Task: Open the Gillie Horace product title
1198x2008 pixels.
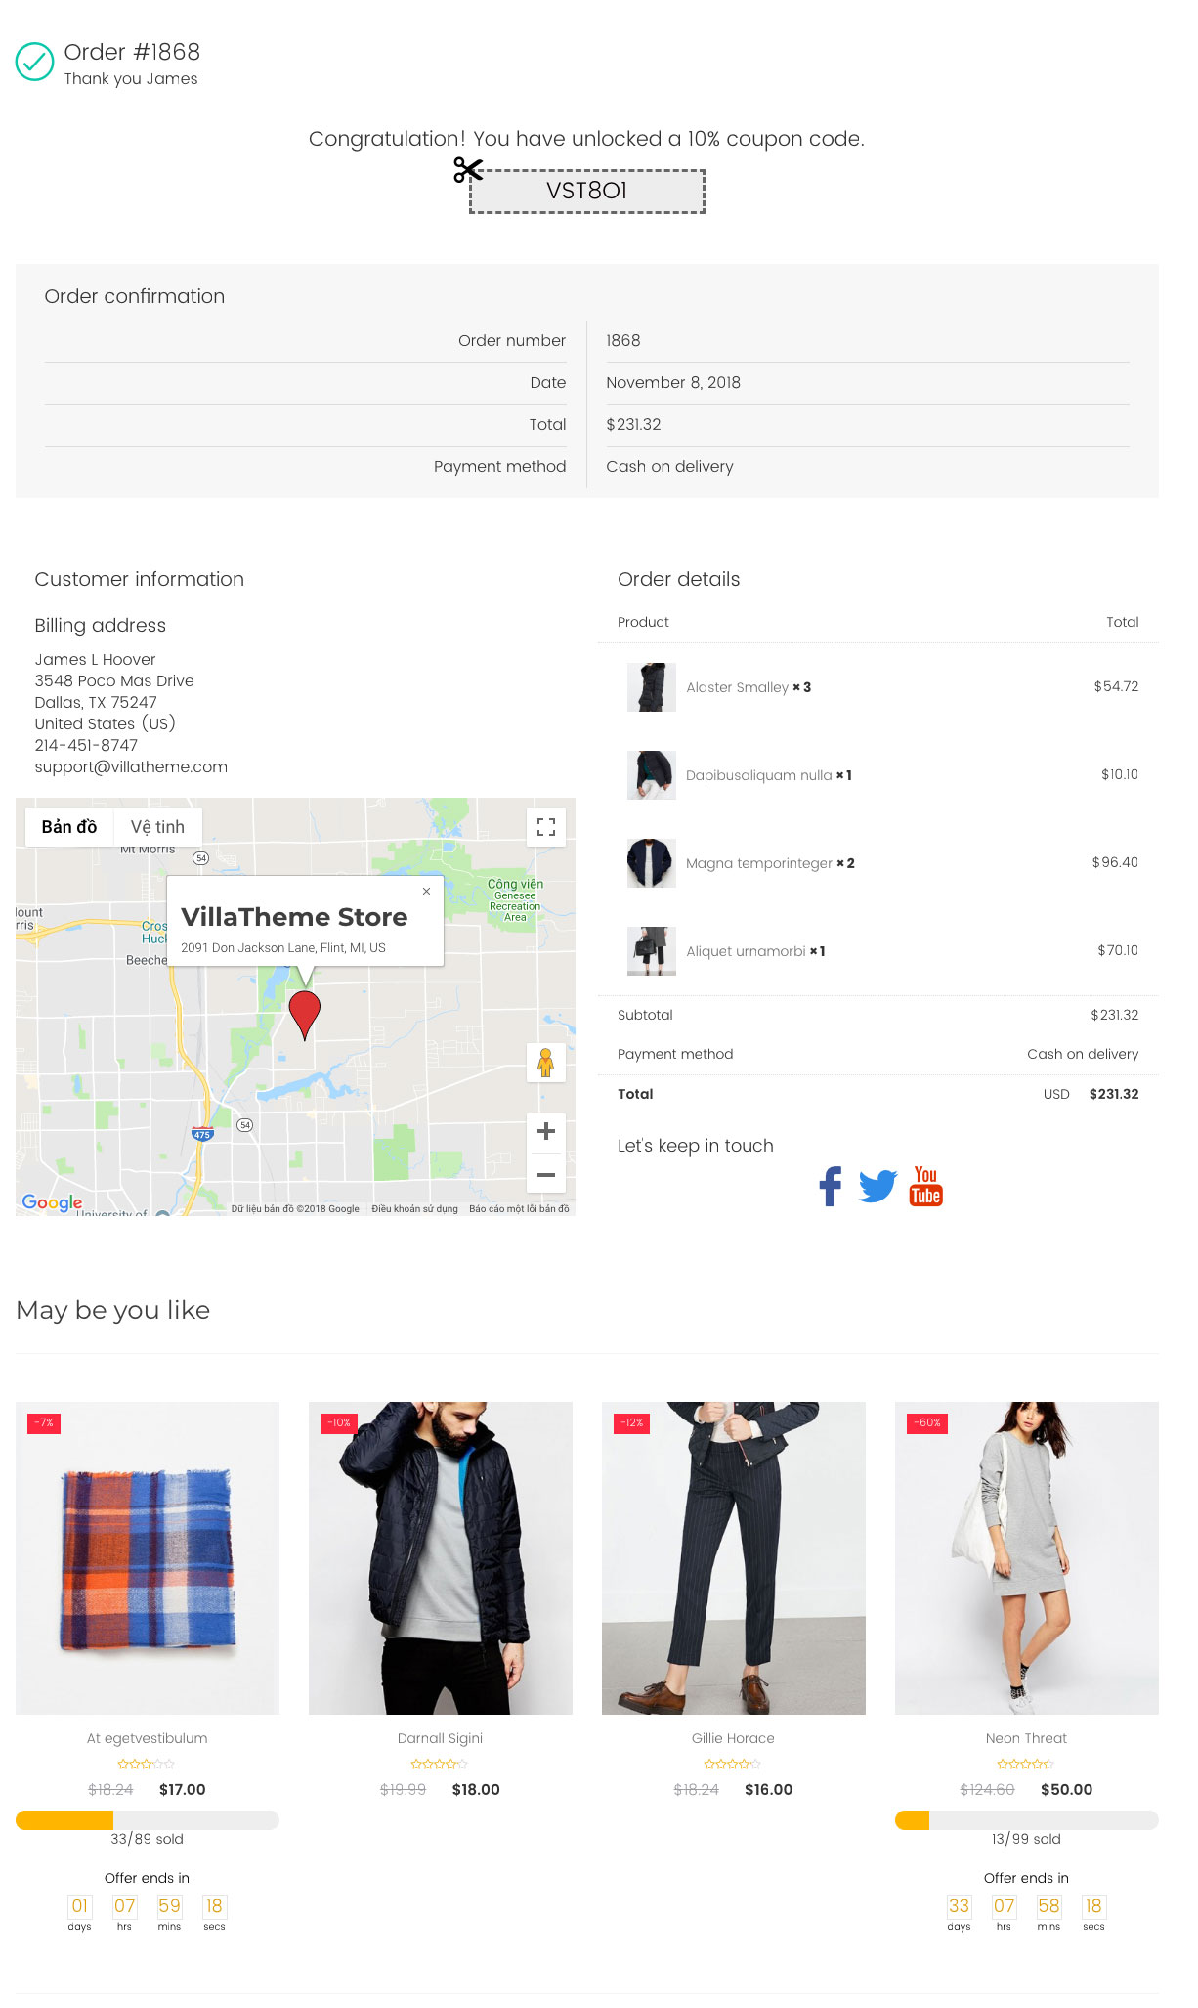Action: pos(733,1738)
